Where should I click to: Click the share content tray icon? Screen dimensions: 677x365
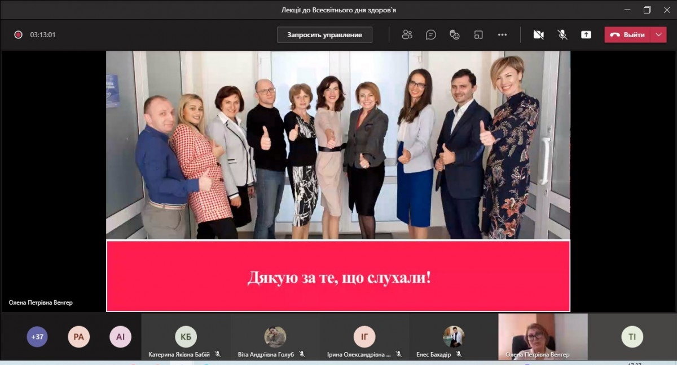tap(586, 35)
